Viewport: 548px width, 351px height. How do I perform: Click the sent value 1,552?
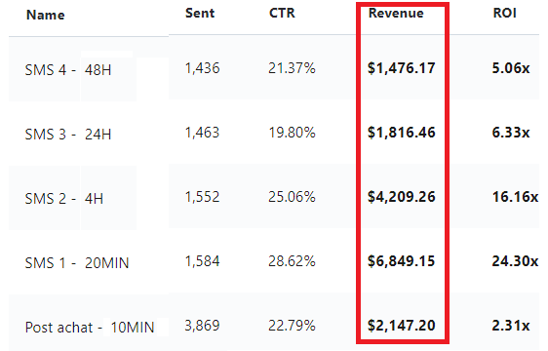pyautogui.click(x=203, y=197)
